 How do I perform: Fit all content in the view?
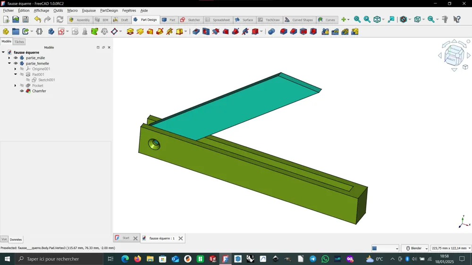[x=357, y=19]
